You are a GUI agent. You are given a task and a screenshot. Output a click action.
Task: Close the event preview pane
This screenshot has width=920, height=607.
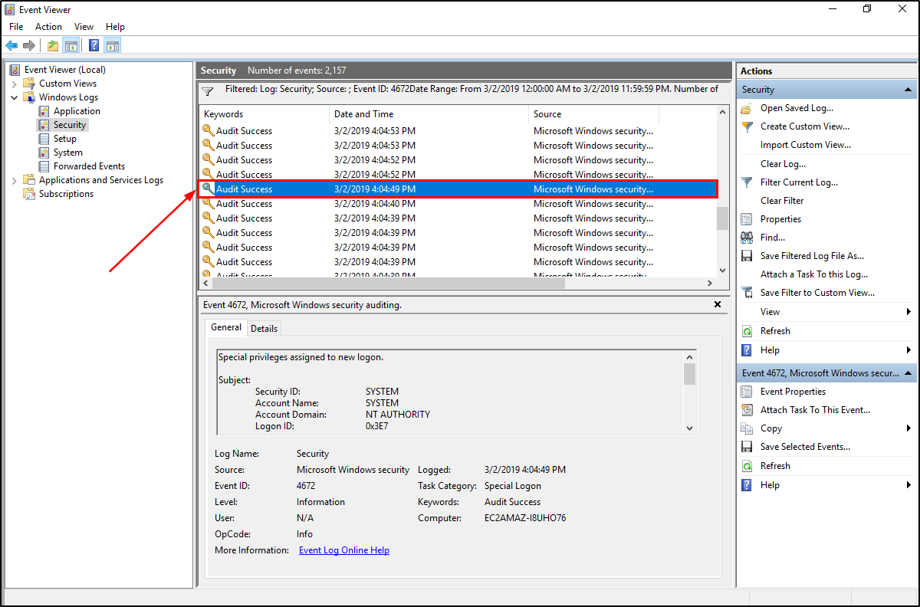pyautogui.click(x=718, y=304)
